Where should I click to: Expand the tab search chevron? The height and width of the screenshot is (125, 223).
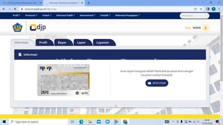(195, 2)
